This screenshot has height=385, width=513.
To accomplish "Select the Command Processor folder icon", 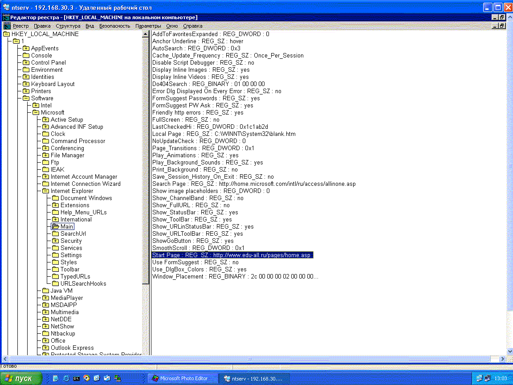I will (45, 141).
